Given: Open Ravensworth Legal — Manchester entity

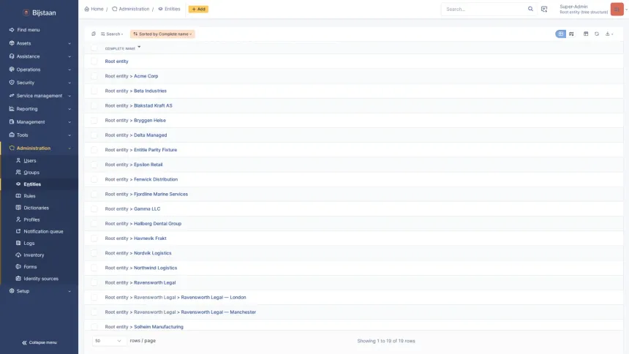Looking at the screenshot, I should [218, 312].
